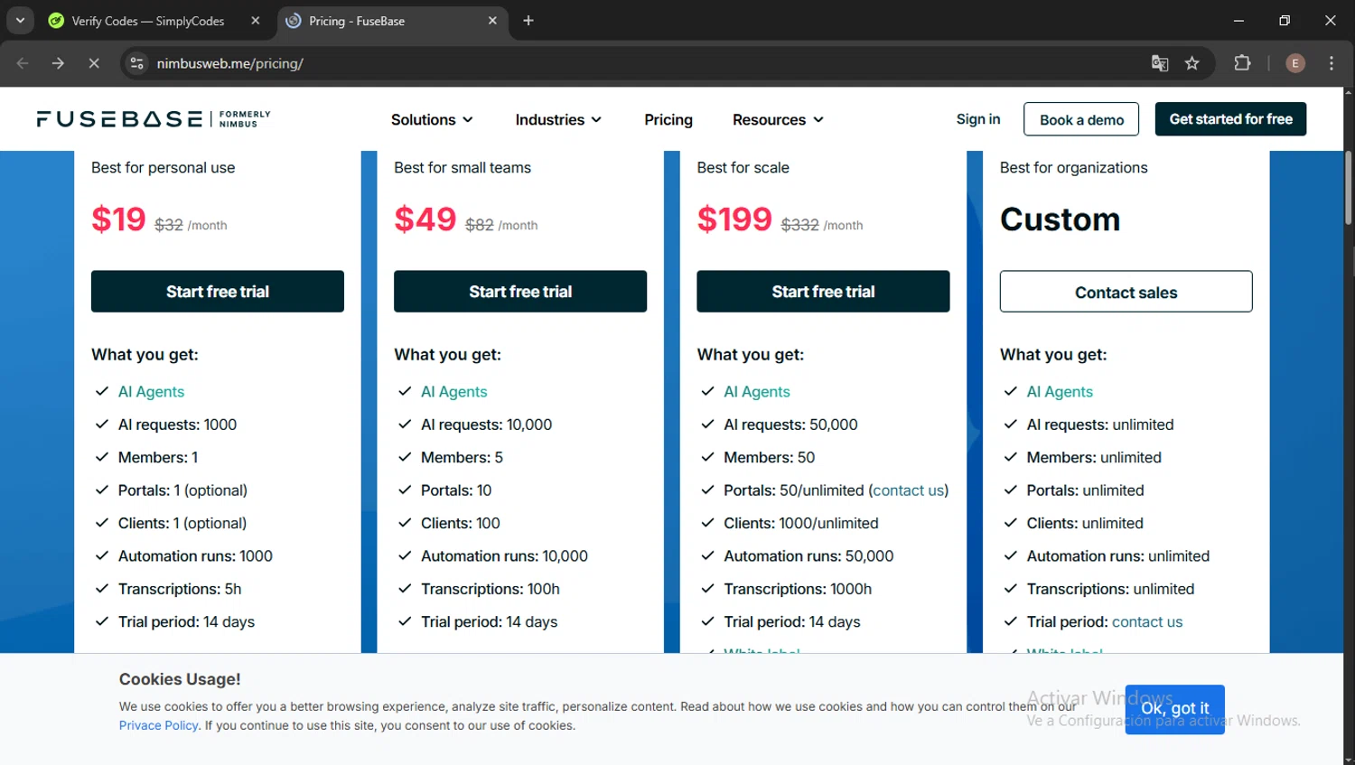The height and width of the screenshot is (765, 1355).
Task: Click 'AI requests: 1000' text
Action: coord(177,424)
